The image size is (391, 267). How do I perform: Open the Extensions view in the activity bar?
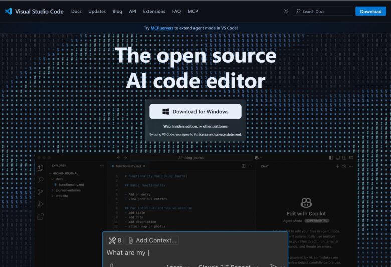(41, 216)
